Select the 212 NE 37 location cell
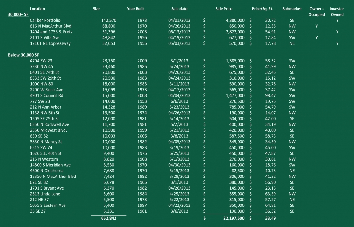354x227 pixels. (39, 200)
